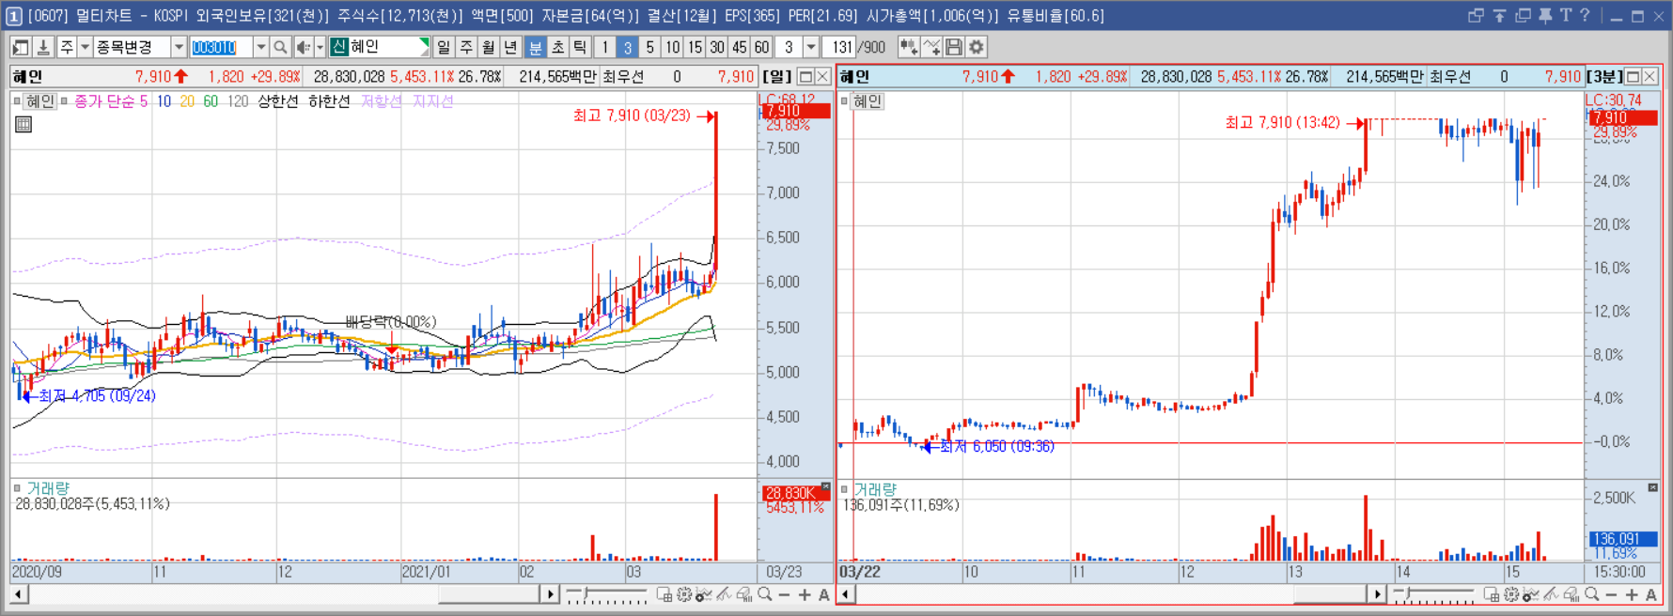Click the 저항선 legend label
Viewport: 1673px width, 616px height.
click(381, 101)
